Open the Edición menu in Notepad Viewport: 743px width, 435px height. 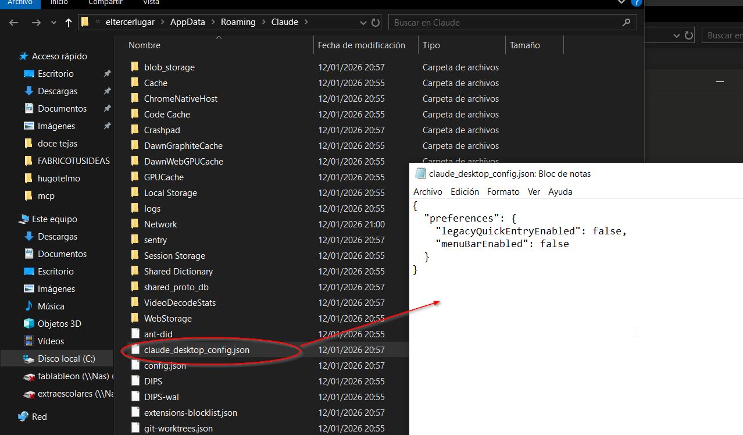point(465,192)
